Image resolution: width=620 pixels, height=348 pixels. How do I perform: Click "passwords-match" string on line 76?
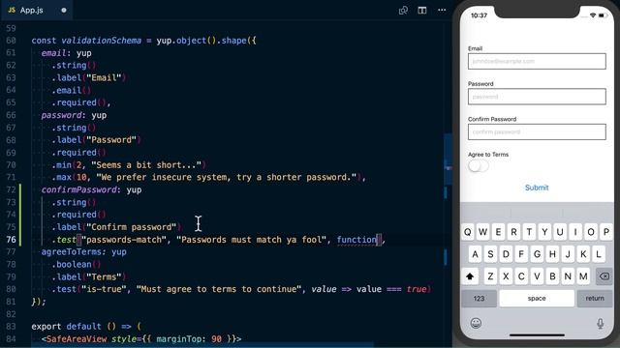124,240
